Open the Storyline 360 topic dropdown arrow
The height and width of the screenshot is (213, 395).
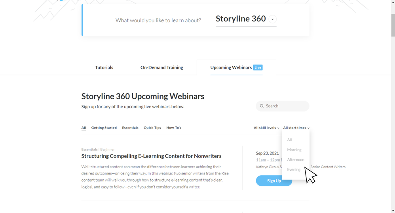pyautogui.click(x=272, y=19)
